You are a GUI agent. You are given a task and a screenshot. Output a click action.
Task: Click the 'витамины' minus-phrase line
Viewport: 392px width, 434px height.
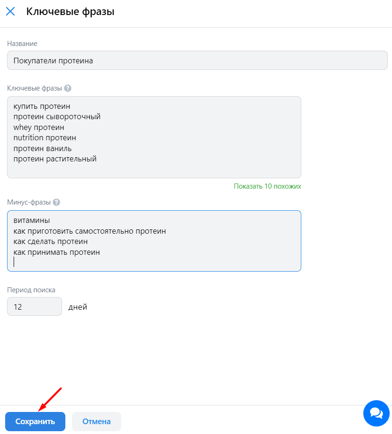tap(31, 221)
